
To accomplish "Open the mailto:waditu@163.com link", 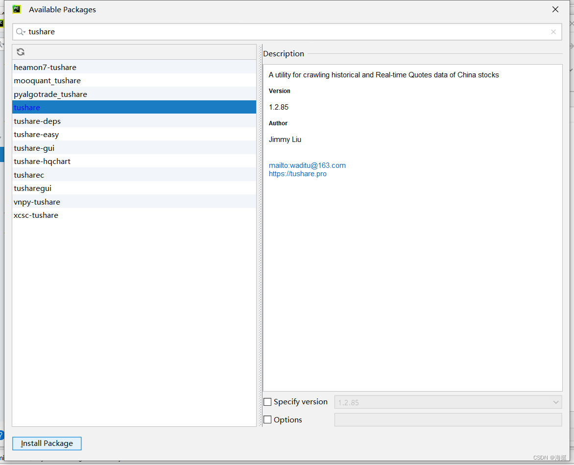I will (307, 165).
